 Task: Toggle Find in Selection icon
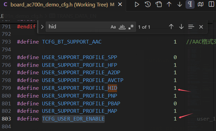coord(191,27)
